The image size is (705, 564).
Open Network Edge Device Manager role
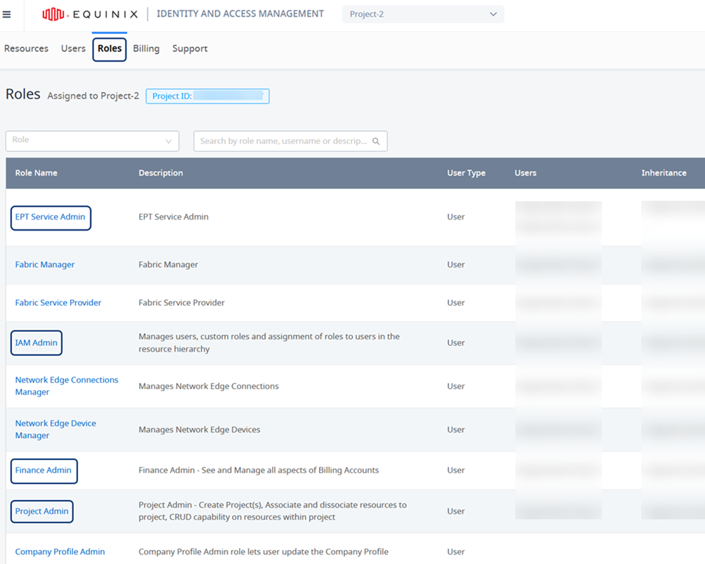[56, 430]
